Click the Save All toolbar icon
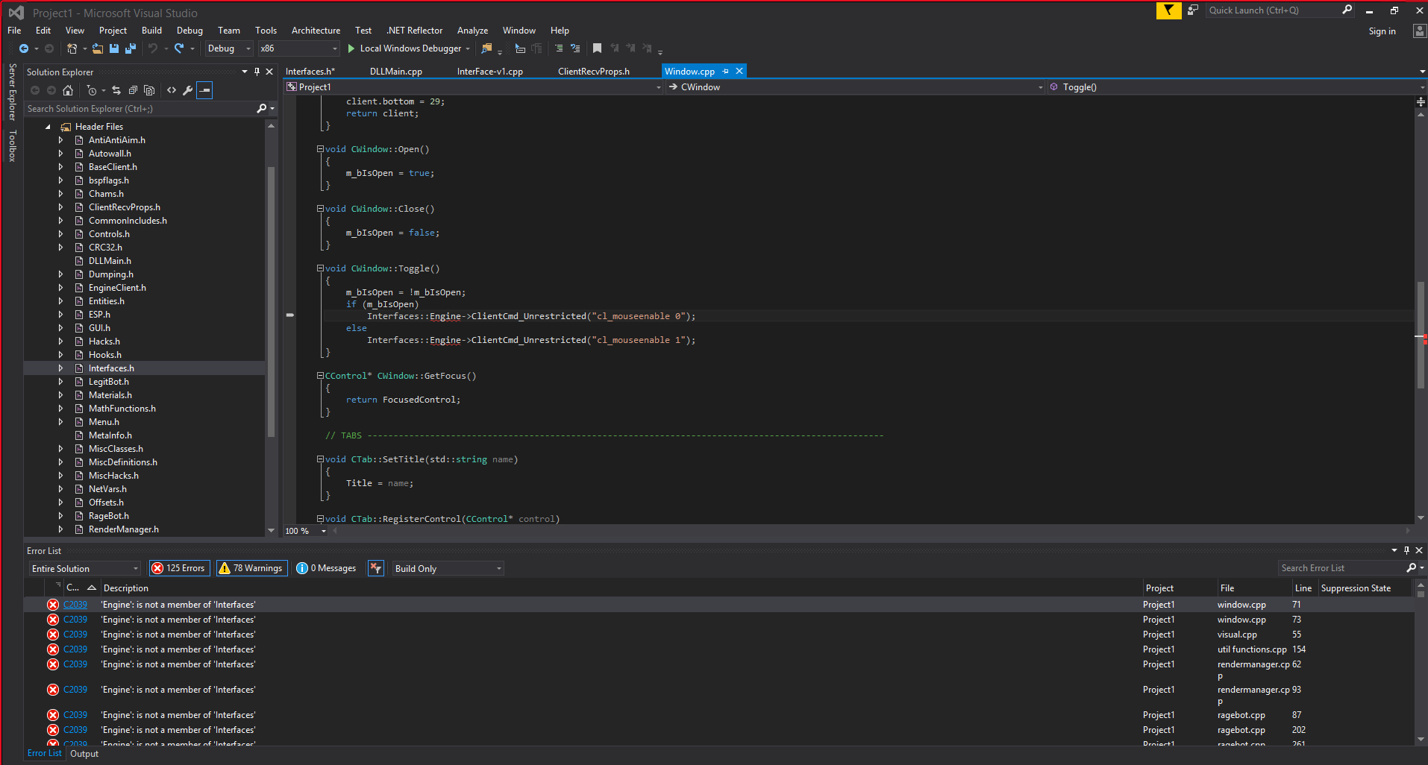 (131, 48)
